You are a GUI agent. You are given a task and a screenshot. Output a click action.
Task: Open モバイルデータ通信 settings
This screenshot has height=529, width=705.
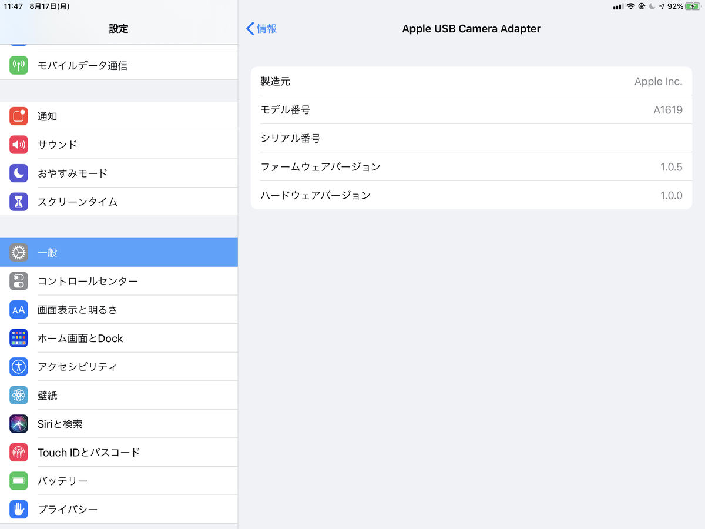coord(119,65)
